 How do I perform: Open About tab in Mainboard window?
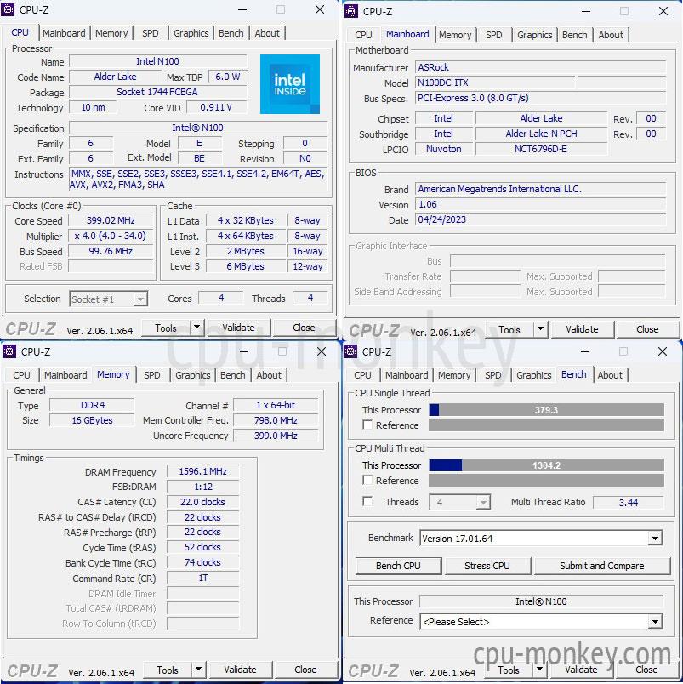coord(611,35)
